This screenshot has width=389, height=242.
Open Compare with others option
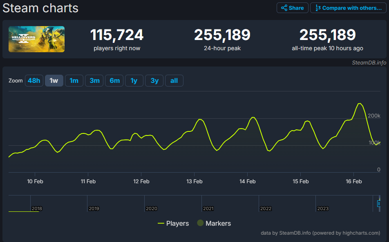(x=348, y=8)
